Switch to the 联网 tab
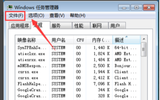This screenshot has width=160, height=100. coord(99,26)
